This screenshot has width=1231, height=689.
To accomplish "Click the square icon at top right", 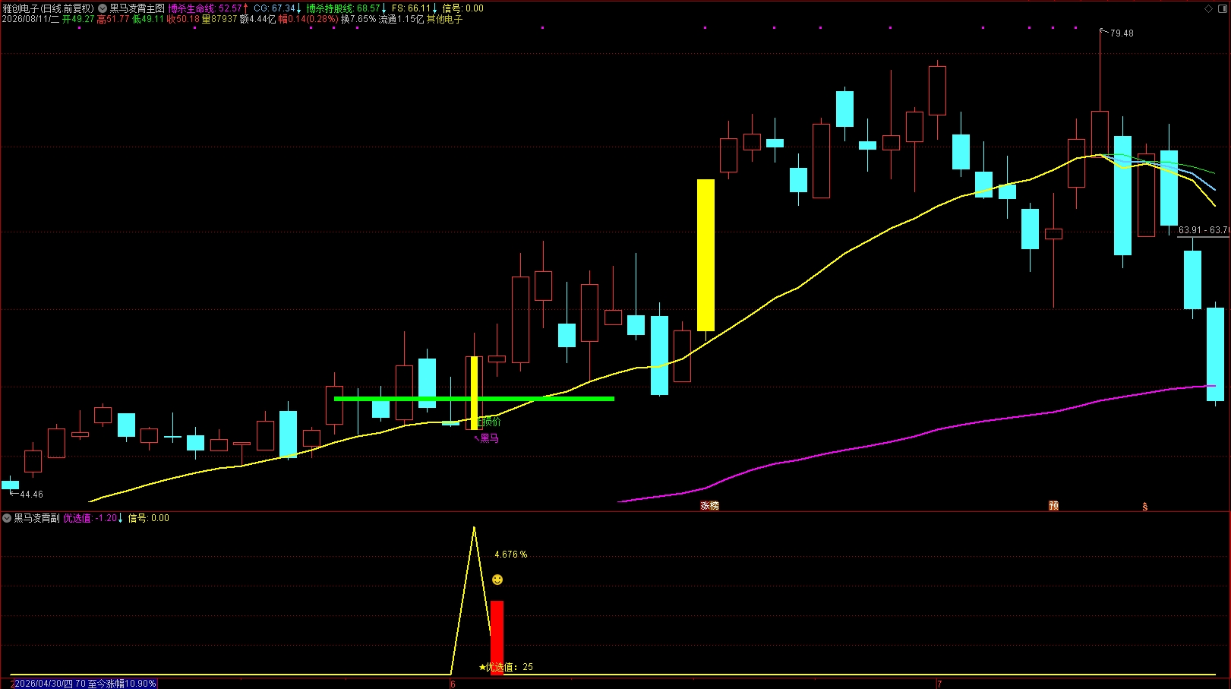I will coord(1223,8).
